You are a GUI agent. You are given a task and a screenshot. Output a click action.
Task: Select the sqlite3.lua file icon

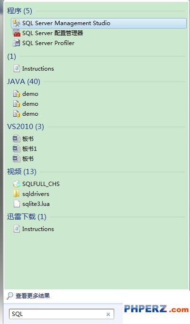pos(17,204)
